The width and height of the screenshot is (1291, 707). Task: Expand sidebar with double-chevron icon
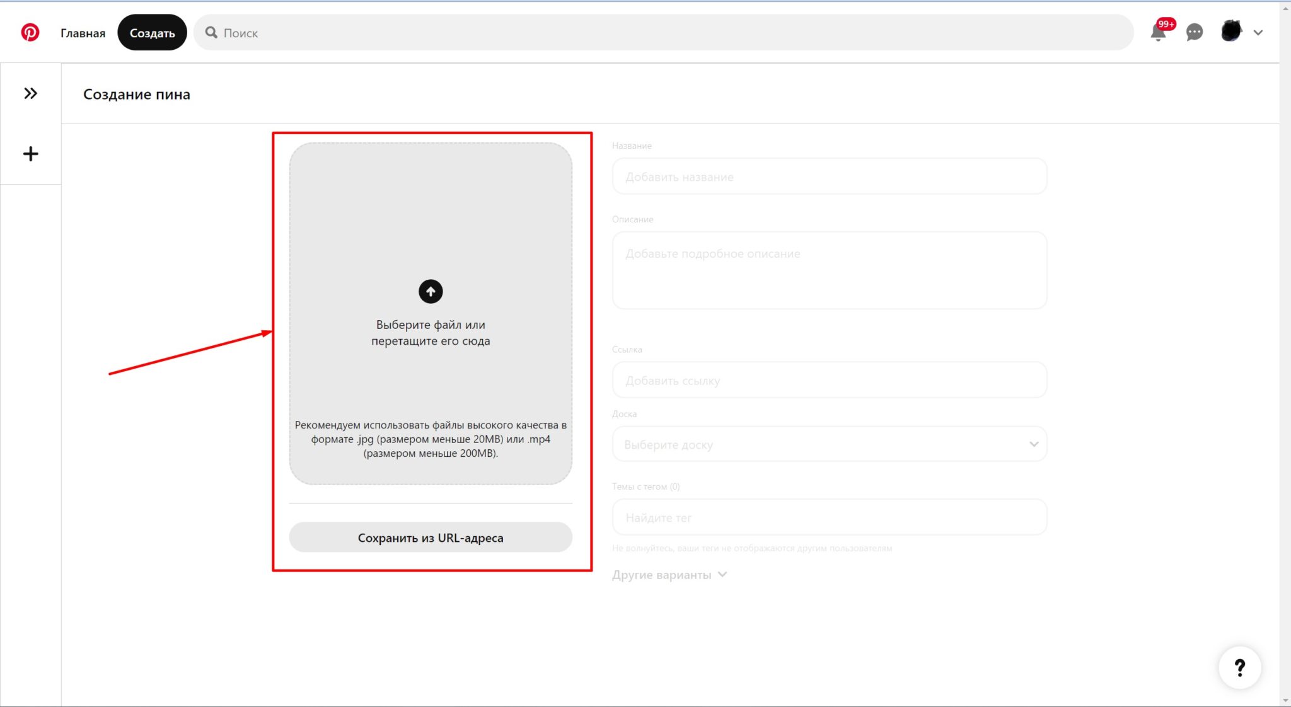click(x=30, y=93)
